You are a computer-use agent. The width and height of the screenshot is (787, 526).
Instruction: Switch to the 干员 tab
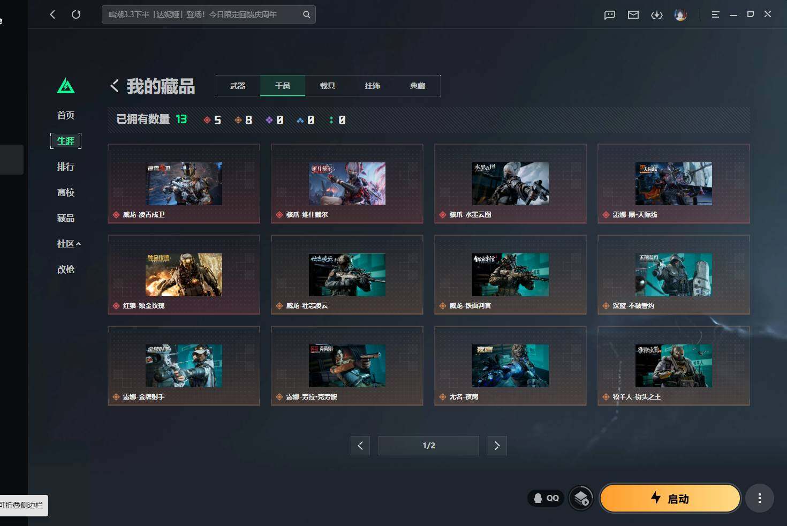[x=283, y=86]
